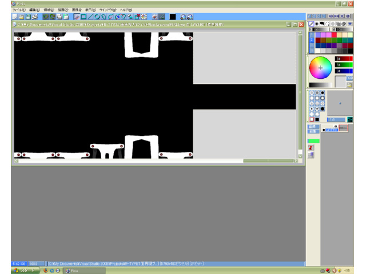Pick the black palette swatch
Viewport: 366px width, 274px height.
[x=350, y=51]
